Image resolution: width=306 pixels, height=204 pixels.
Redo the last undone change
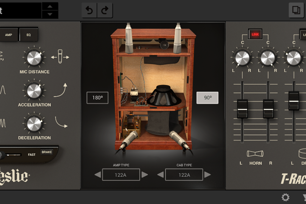point(105,10)
